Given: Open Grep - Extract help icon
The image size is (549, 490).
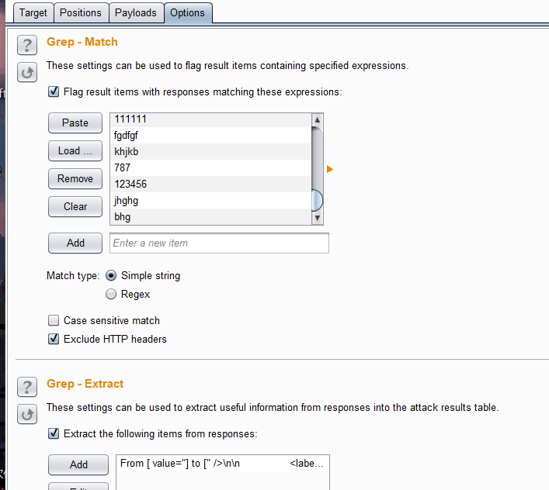Looking at the screenshot, I should [x=27, y=386].
